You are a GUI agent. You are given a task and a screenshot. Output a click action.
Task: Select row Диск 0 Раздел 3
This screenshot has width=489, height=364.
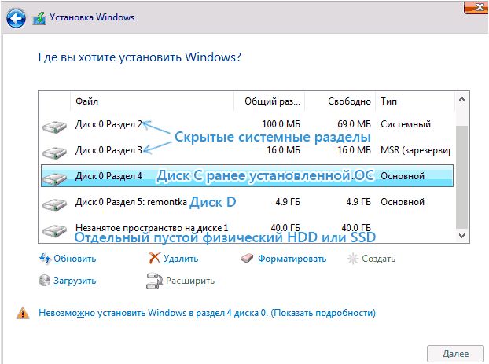[x=247, y=150]
